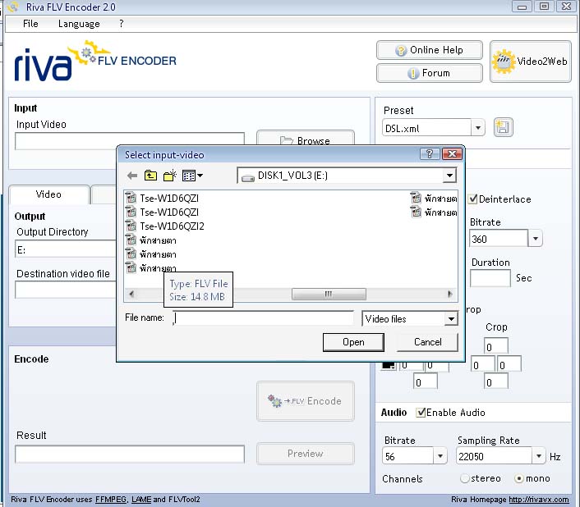Expand the Preset DSL.xml dropdown
The width and height of the screenshot is (580, 507).
478,128
